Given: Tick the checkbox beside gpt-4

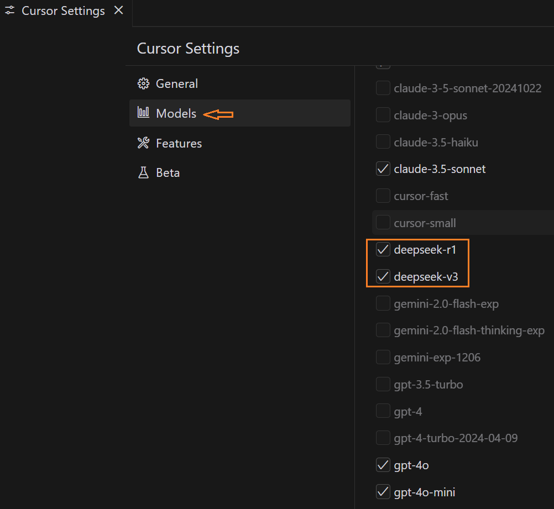Looking at the screenshot, I should pos(383,411).
